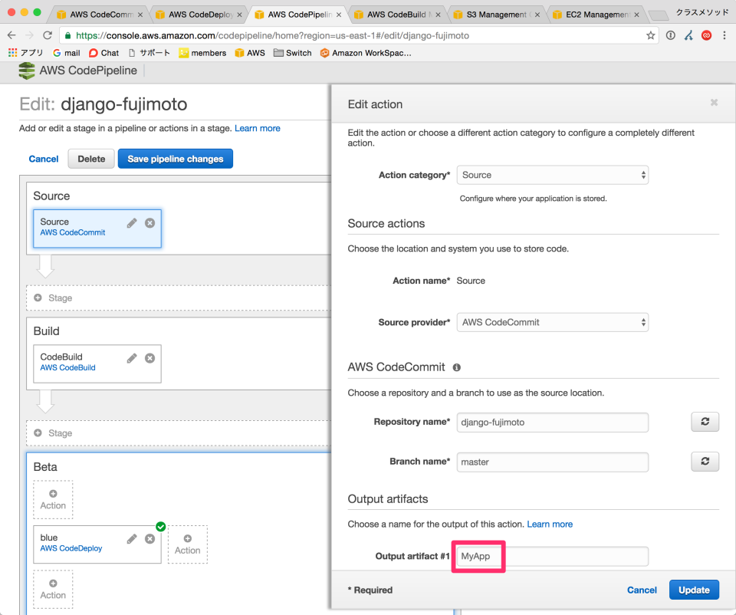Open the Learn more link under Output artifacts
The width and height of the screenshot is (736, 615).
pos(550,524)
